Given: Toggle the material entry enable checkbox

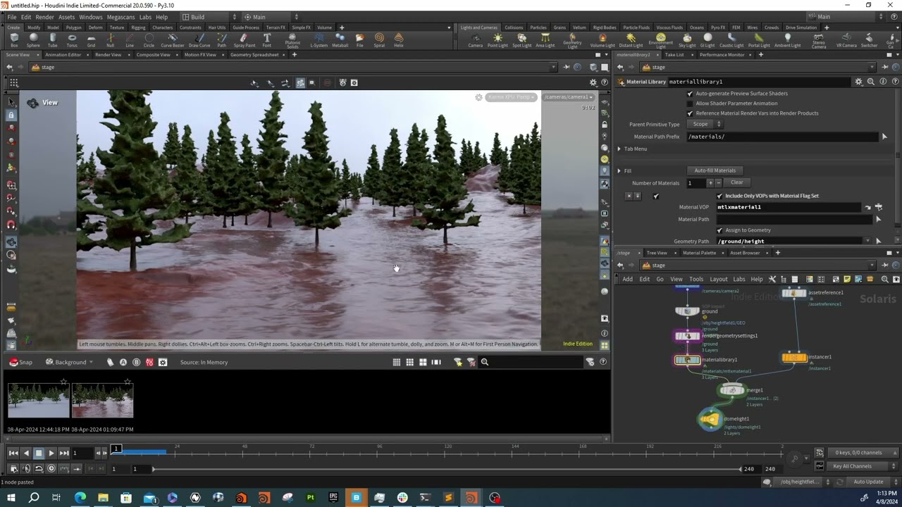Looking at the screenshot, I should pos(656,196).
